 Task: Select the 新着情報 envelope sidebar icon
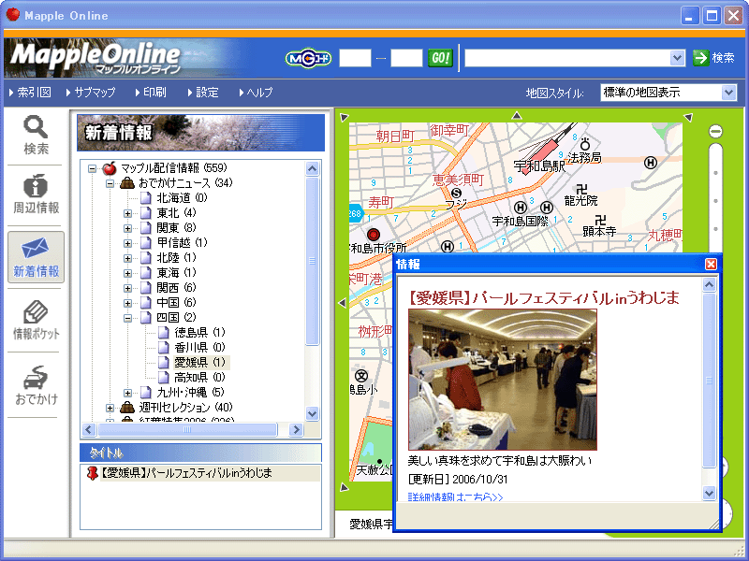[36, 257]
